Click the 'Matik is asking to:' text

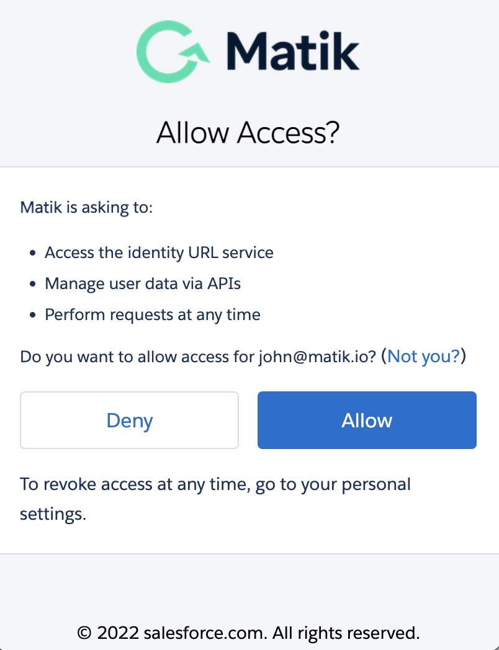(86, 207)
